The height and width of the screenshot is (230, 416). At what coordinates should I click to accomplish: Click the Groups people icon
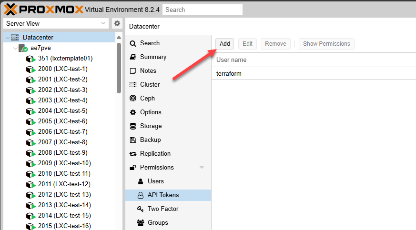[140, 223]
